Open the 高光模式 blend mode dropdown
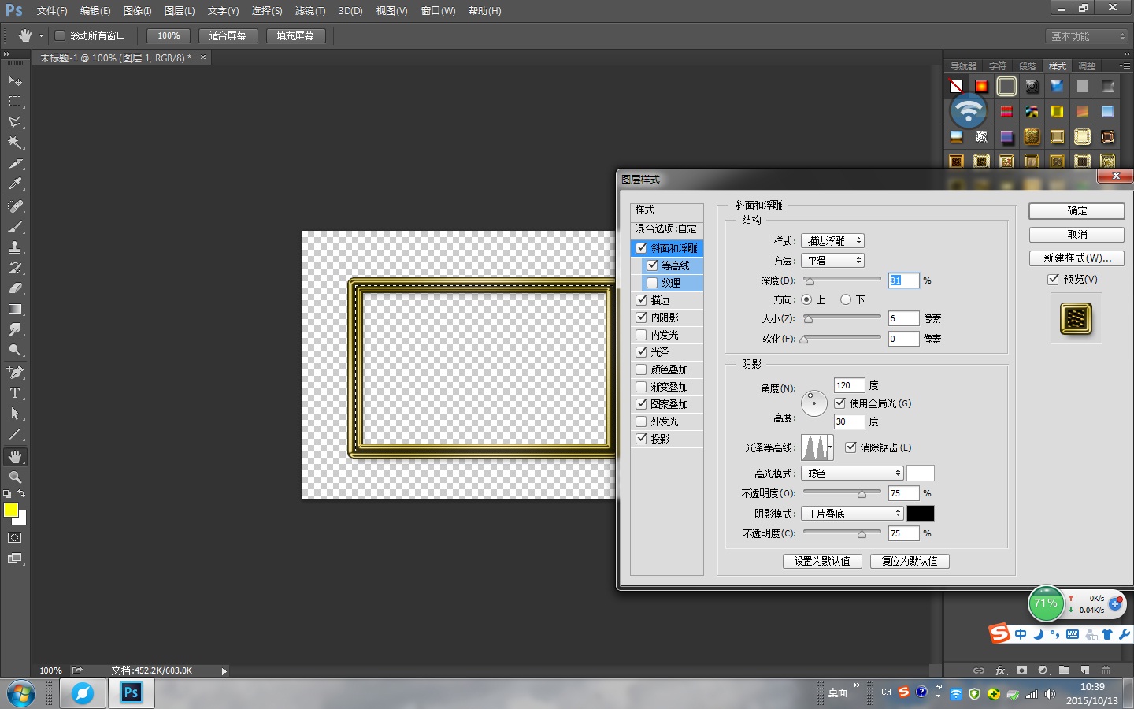 (x=852, y=473)
